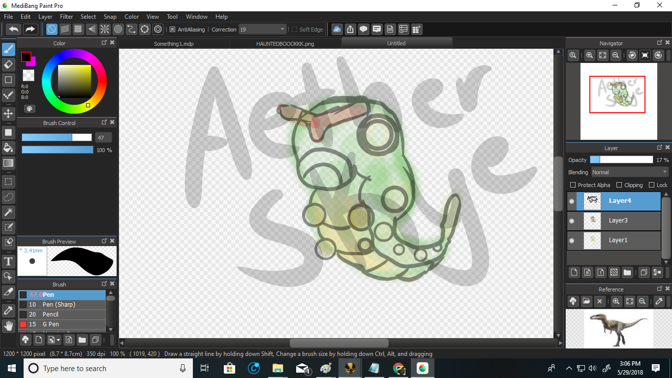This screenshot has width=672, height=378.
Task: Undo the last action
Action: click(x=14, y=30)
